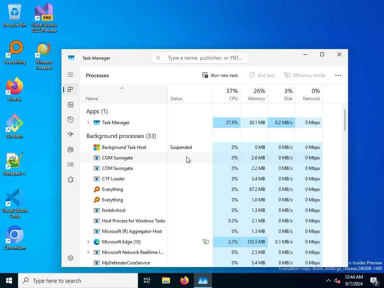Expand the Microsoft Edge (10) process group
The width and height of the screenshot is (384, 288).
click(88, 242)
